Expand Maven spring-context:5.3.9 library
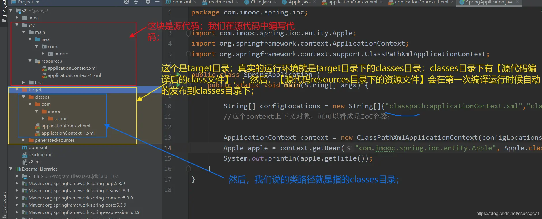This screenshot has height=219, width=542. point(17,198)
